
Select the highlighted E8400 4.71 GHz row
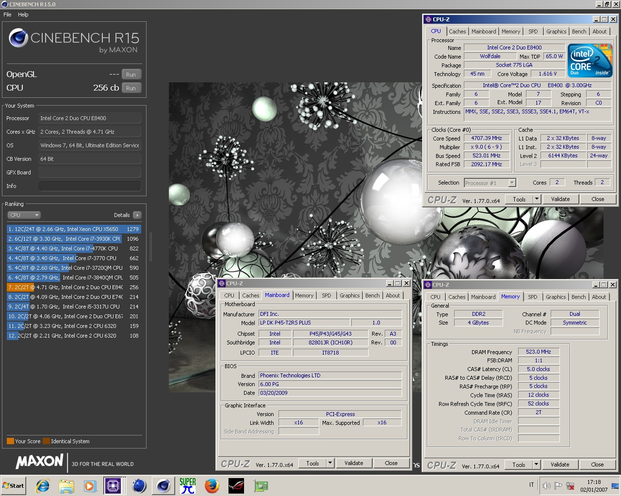(74, 287)
